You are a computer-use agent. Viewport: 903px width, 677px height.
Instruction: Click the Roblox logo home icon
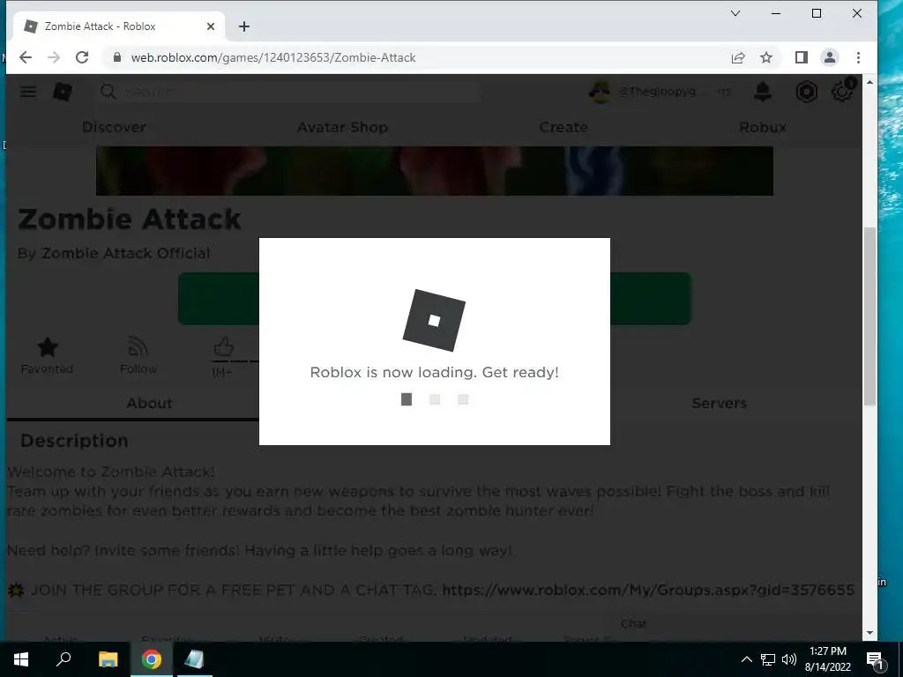click(x=63, y=92)
